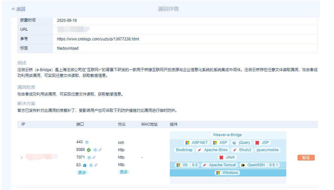Click the feather icon in Apache-Tomcat tag
The image size is (334, 190).
[205, 165]
